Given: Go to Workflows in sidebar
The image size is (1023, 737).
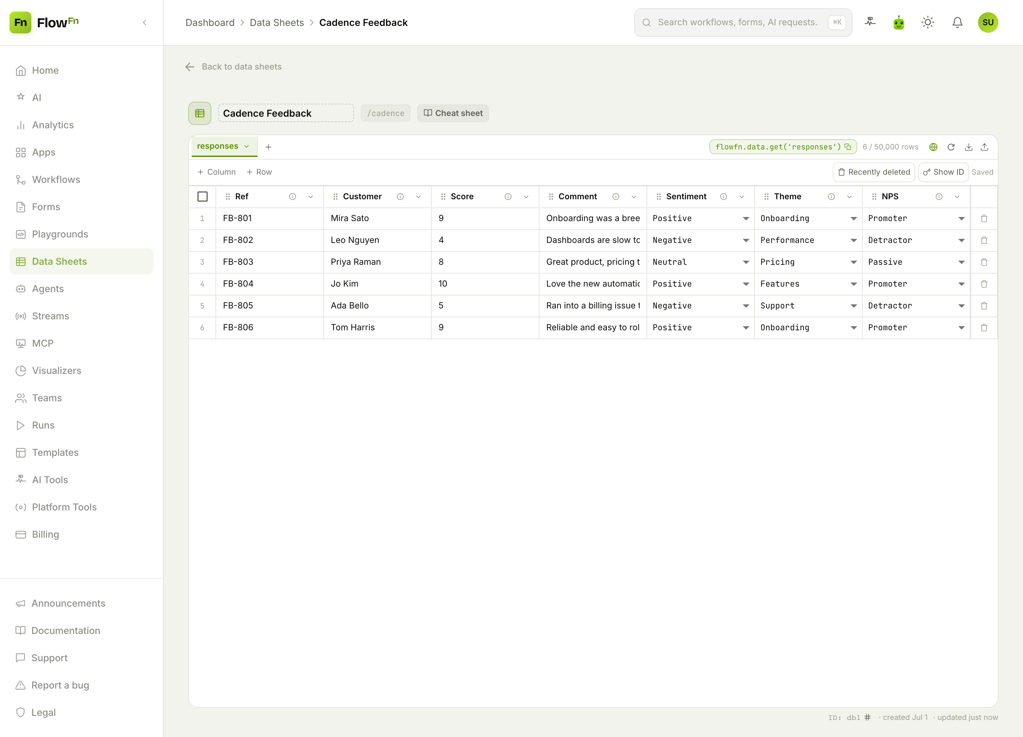Looking at the screenshot, I should [x=81, y=179].
